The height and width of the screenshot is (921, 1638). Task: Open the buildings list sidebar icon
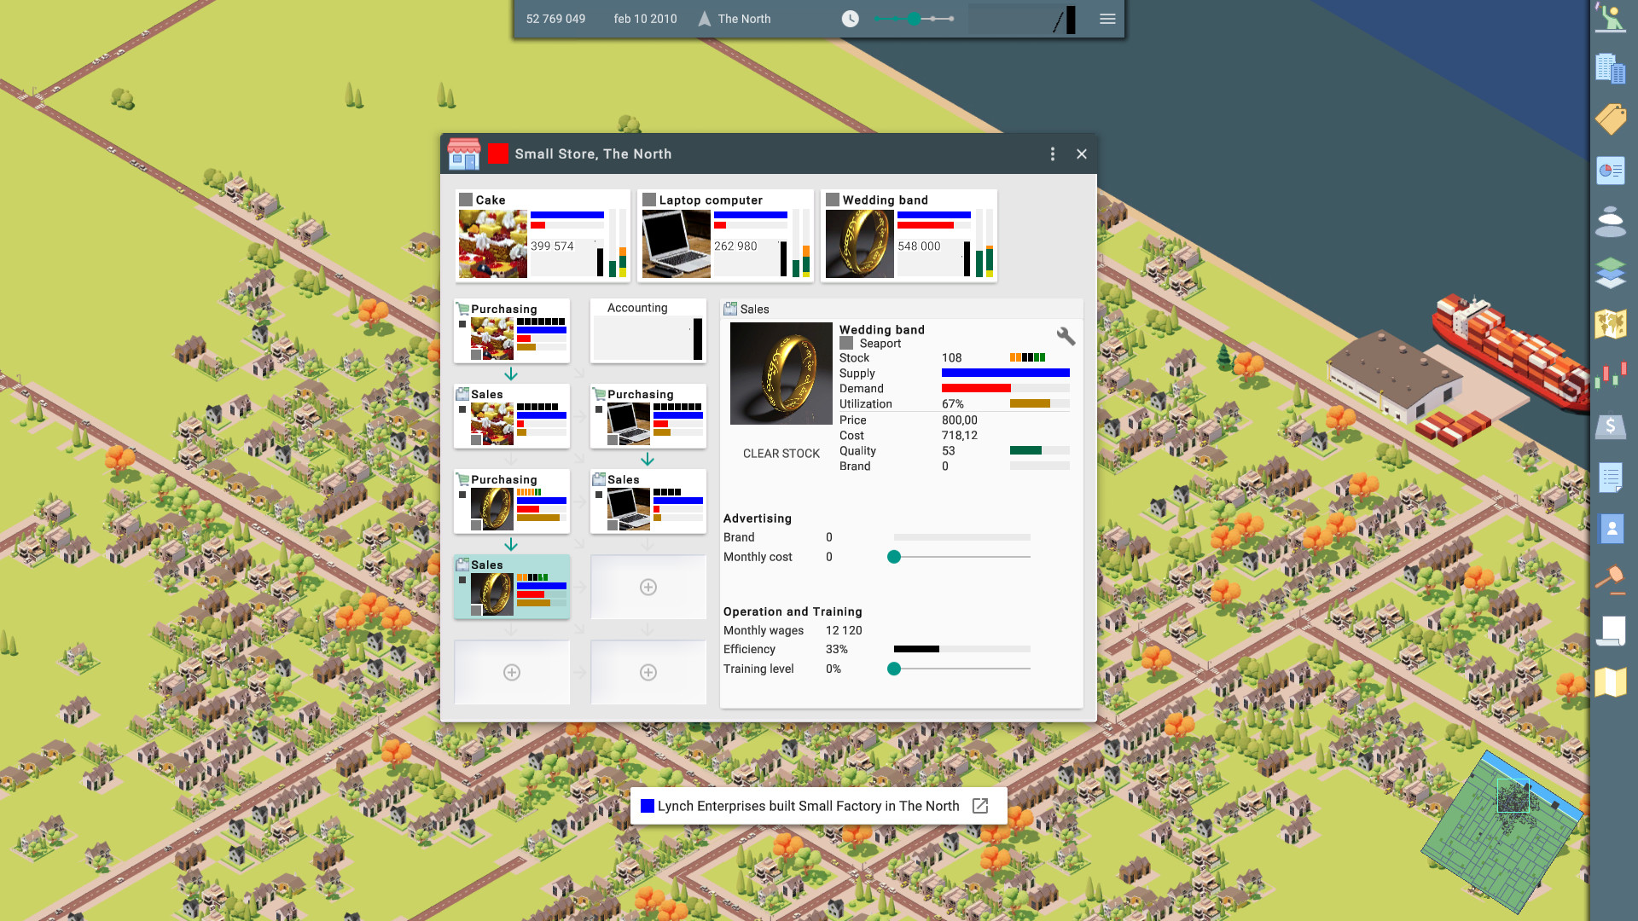pos(1611,68)
